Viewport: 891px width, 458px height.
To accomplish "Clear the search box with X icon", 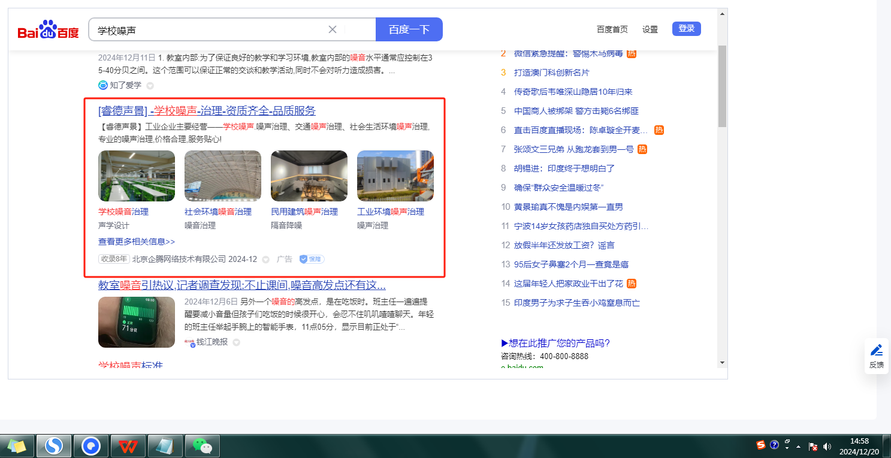I will click(x=333, y=29).
